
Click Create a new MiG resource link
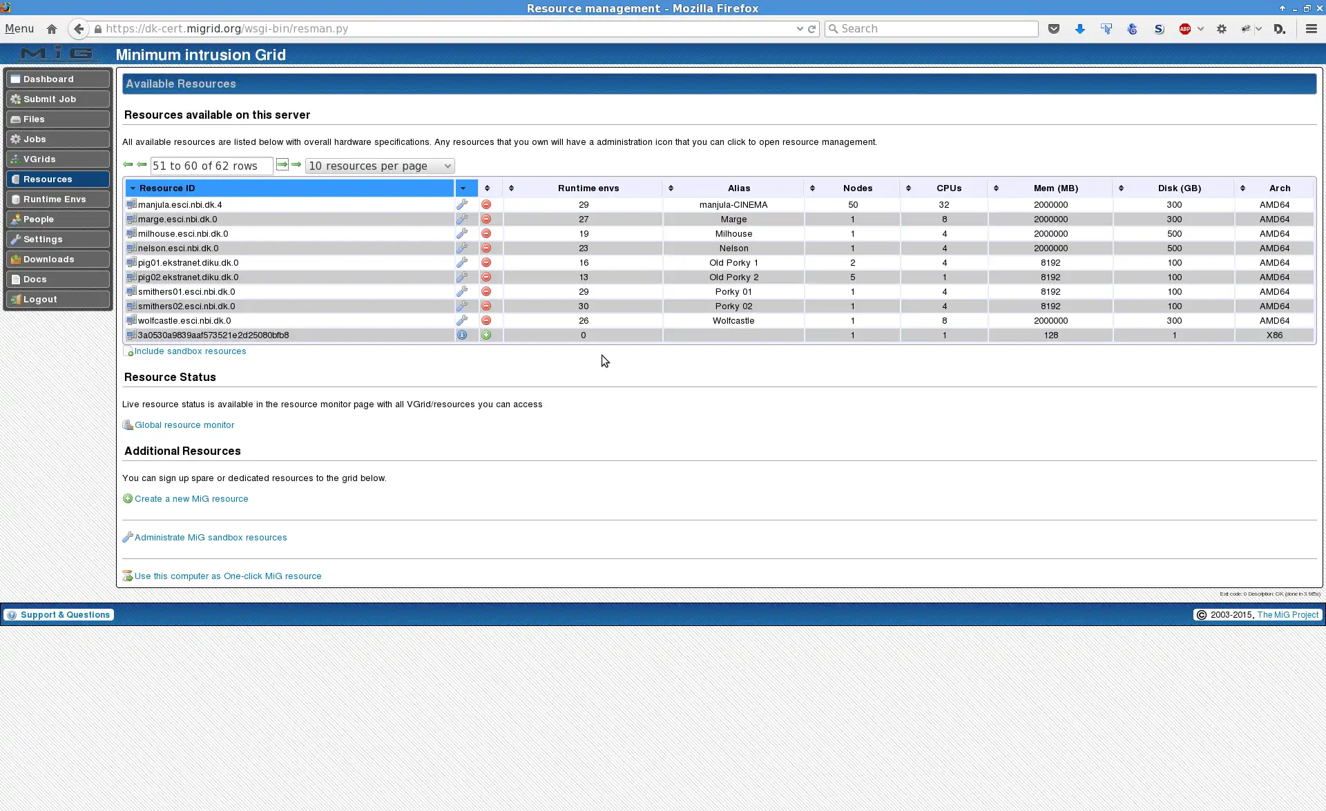point(191,498)
